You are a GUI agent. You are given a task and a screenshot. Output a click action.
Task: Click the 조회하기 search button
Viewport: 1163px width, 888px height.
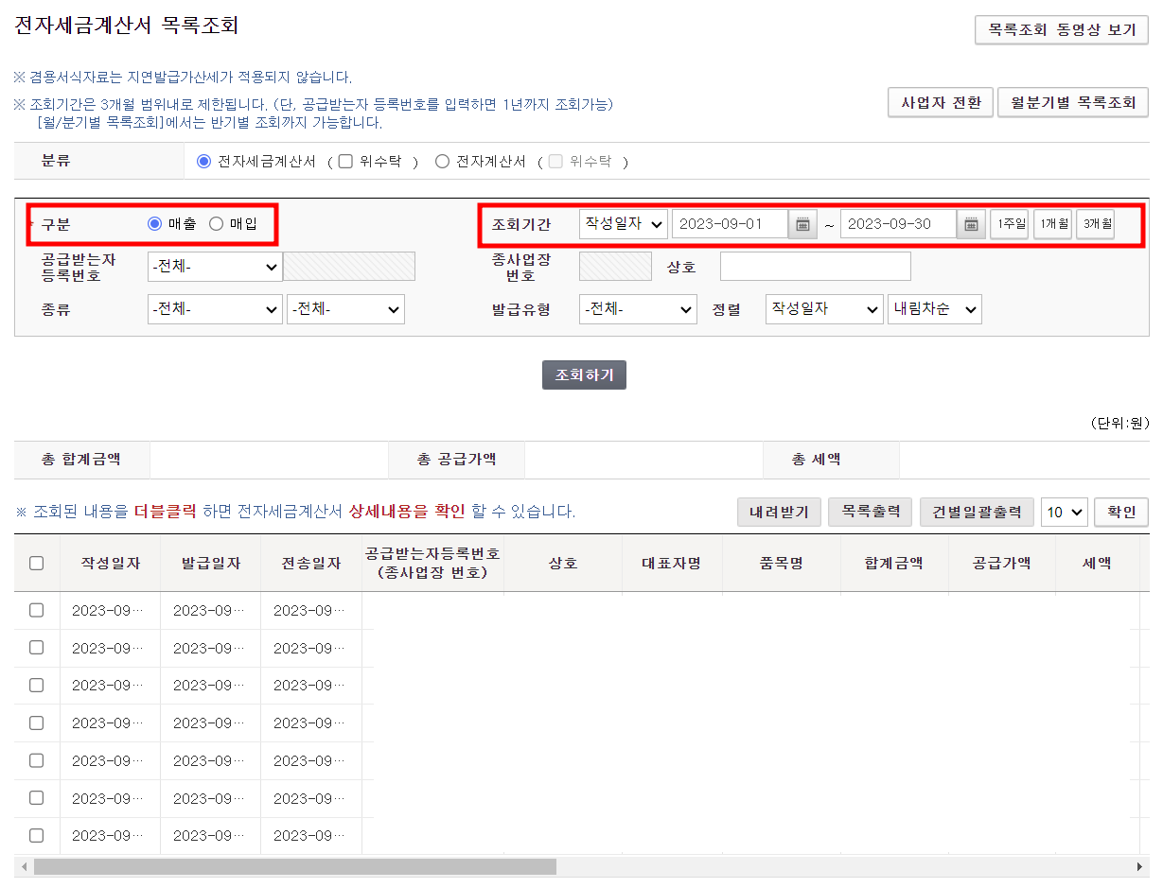pos(584,374)
